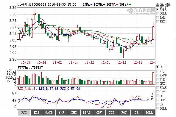Click the 5PMA legend label
The width and height of the screenshot is (176, 117).
click(86, 4)
